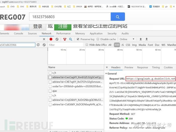176x132 pixels.
Task: Enable the Disable cache checkbox
Action: (x=98, y=39)
